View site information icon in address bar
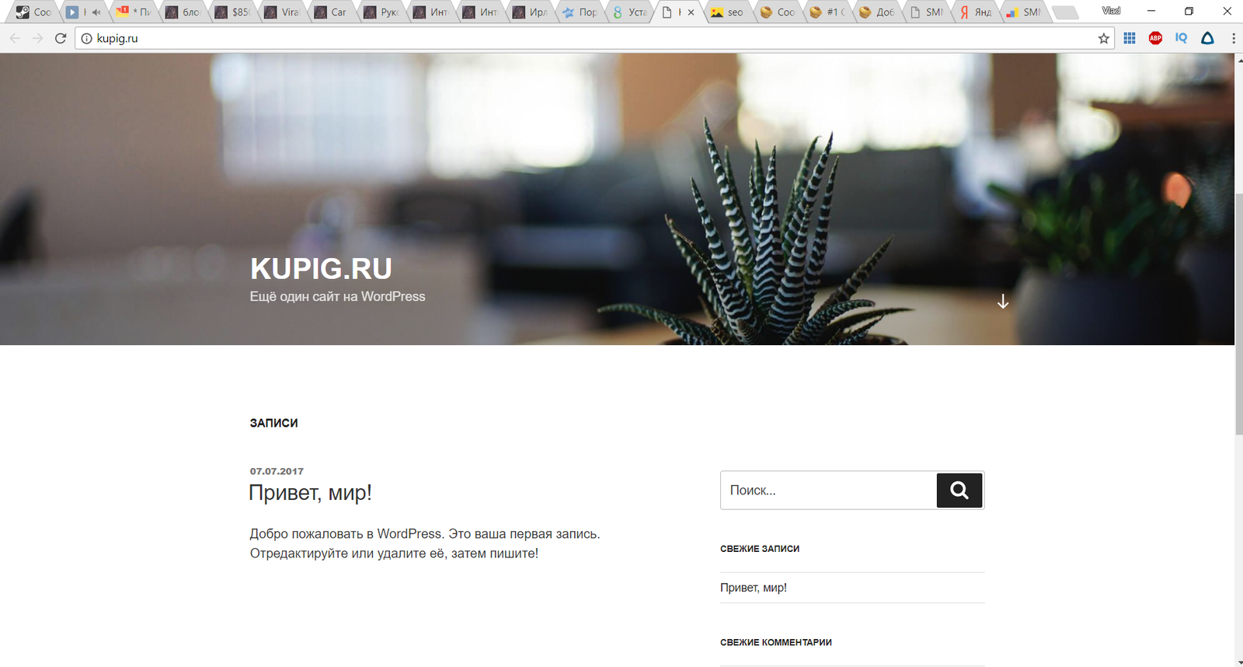Viewport: 1243px width, 667px height. [86, 38]
